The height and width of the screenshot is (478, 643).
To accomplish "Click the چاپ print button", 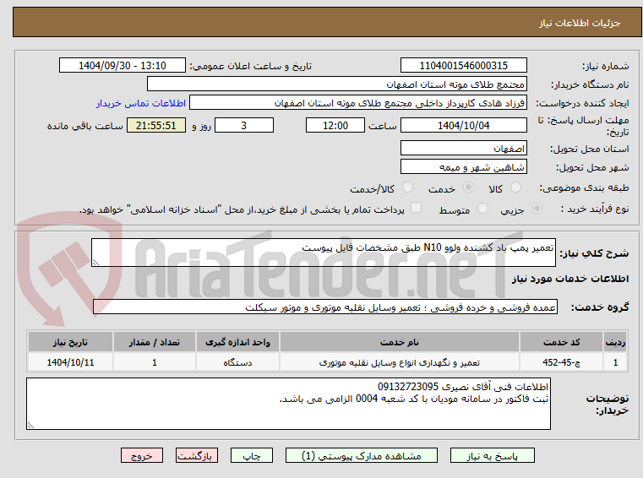I will click(252, 455).
